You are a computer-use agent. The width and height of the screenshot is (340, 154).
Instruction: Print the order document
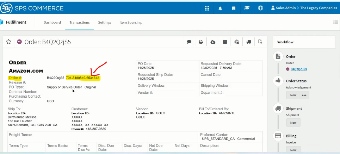201,42
